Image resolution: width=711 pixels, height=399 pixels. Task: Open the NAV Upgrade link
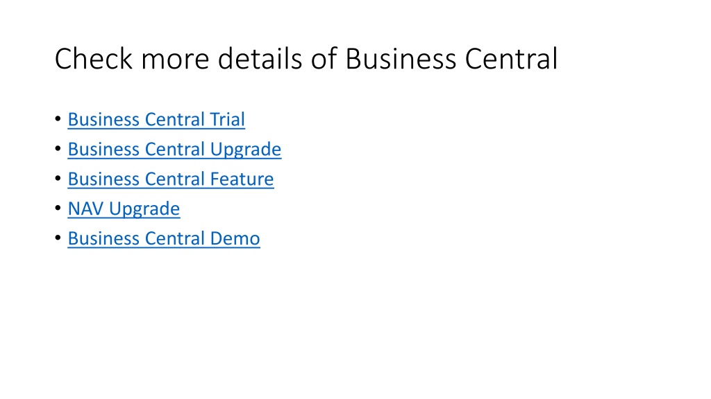(x=124, y=209)
